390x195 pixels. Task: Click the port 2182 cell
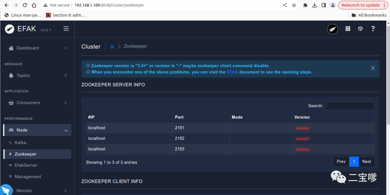click(x=201, y=138)
